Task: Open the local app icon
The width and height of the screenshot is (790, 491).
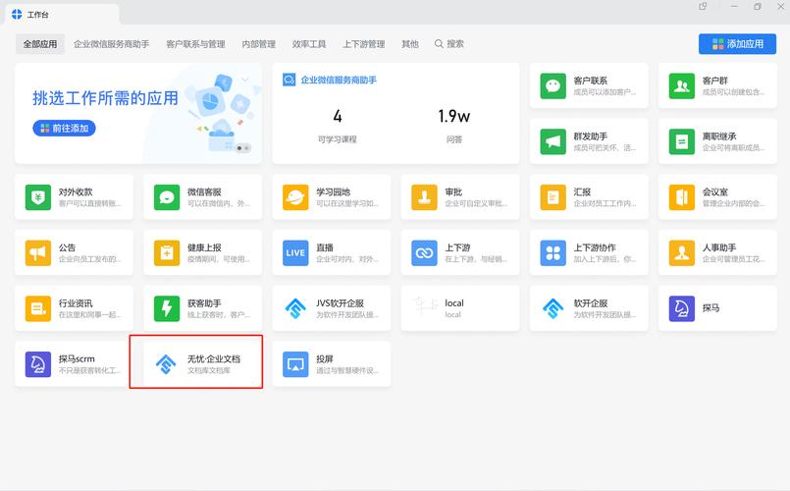Action: [424, 308]
